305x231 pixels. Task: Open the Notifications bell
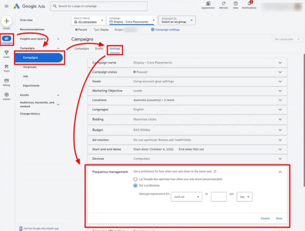coord(249,4)
